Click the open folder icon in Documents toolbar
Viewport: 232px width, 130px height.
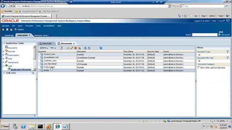(x=68, y=48)
